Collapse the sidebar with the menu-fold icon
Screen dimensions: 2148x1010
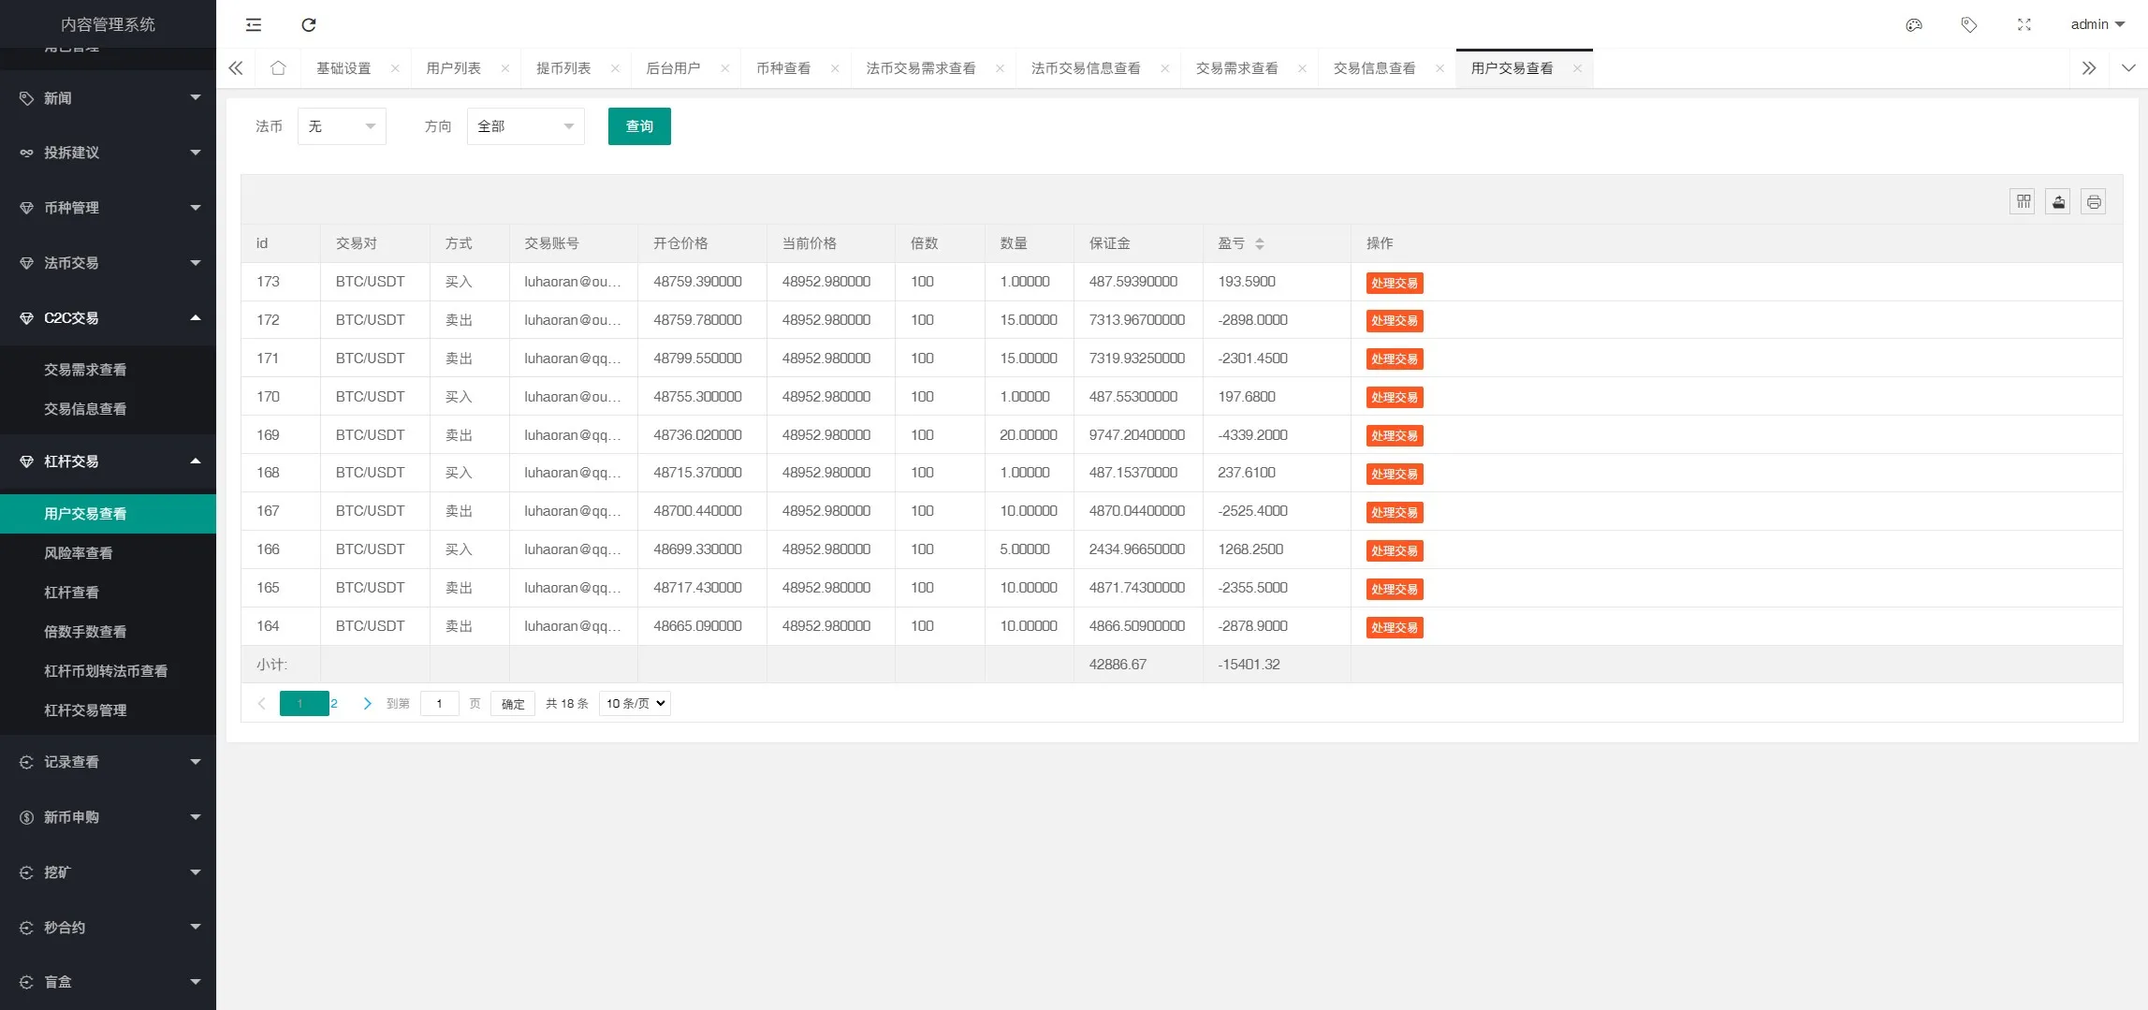tap(254, 25)
